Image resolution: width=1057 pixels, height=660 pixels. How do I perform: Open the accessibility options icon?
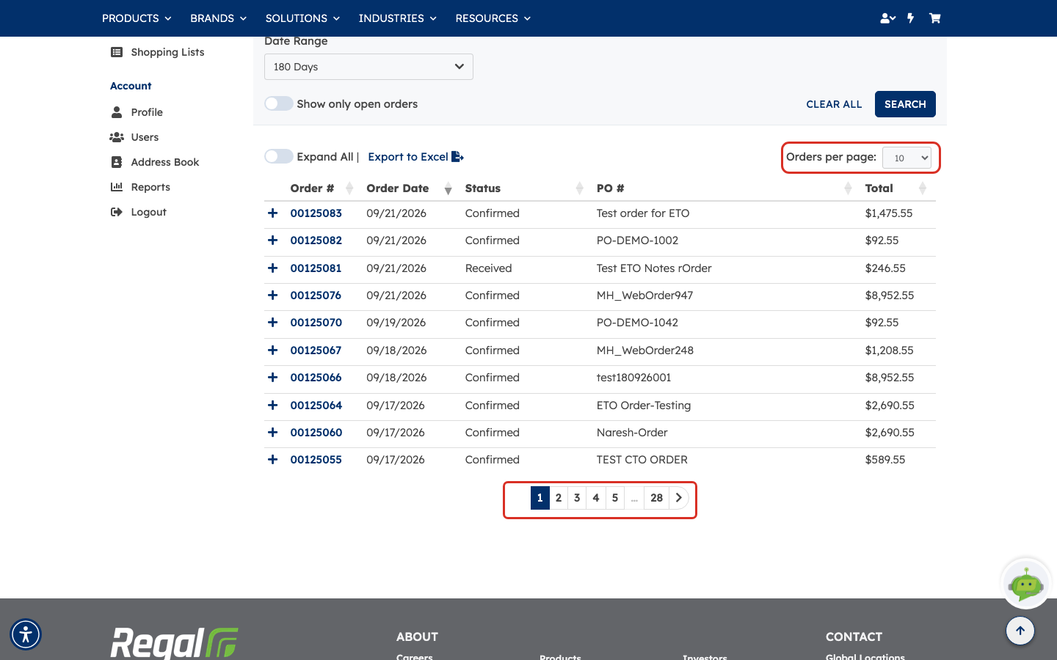[x=26, y=634]
